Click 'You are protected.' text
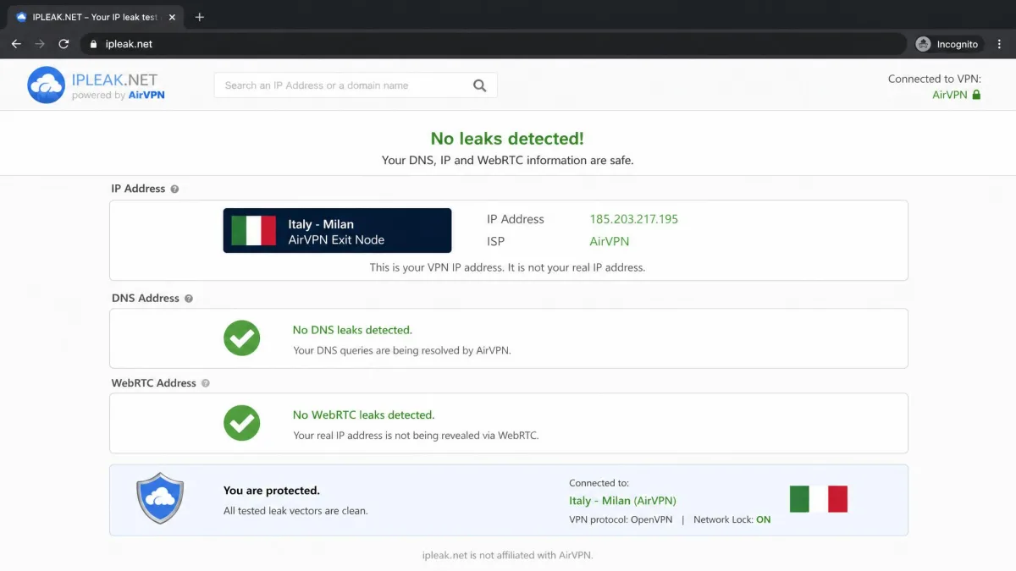Image resolution: width=1016 pixels, height=571 pixels. point(271,491)
